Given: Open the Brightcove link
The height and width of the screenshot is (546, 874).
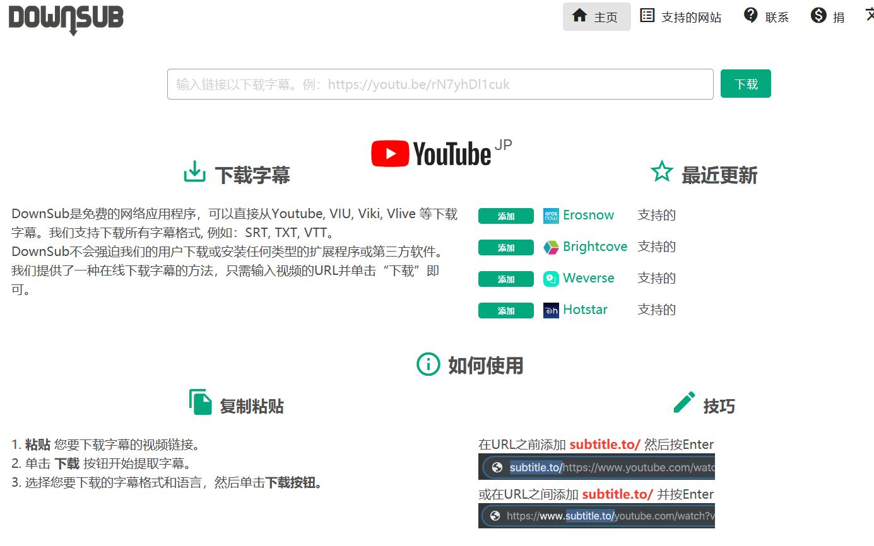Looking at the screenshot, I should (x=595, y=247).
